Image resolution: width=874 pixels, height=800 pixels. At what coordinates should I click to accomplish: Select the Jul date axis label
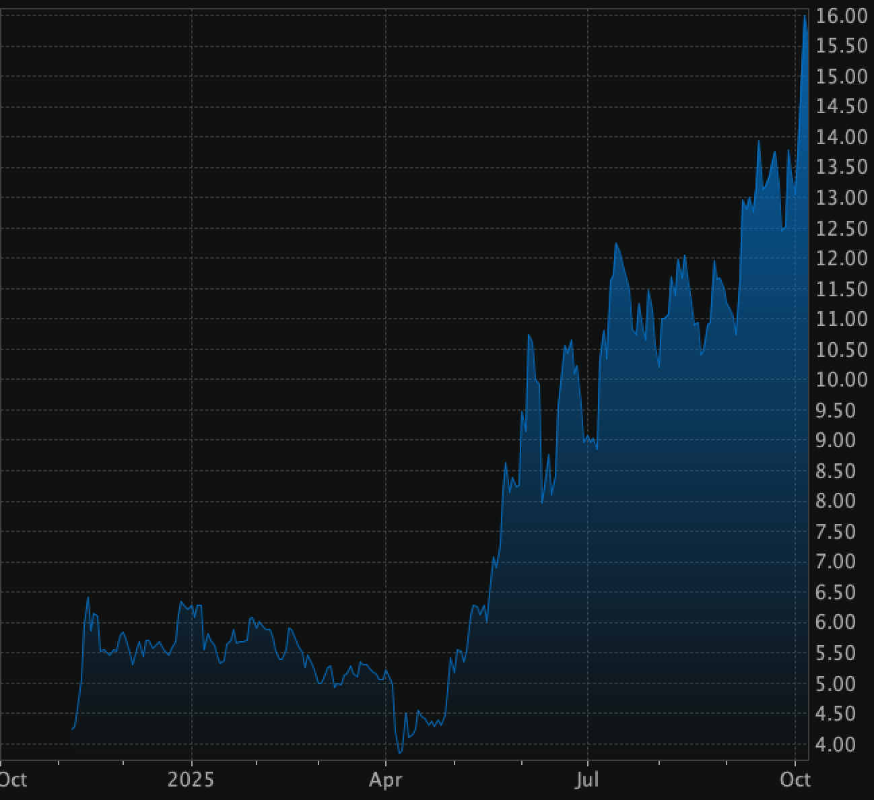[x=587, y=780]
